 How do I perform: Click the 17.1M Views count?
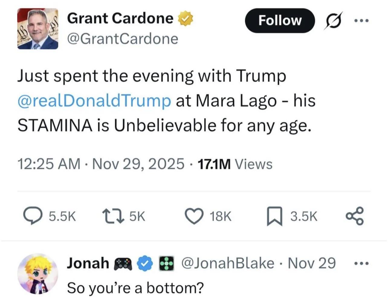point(235,164)
